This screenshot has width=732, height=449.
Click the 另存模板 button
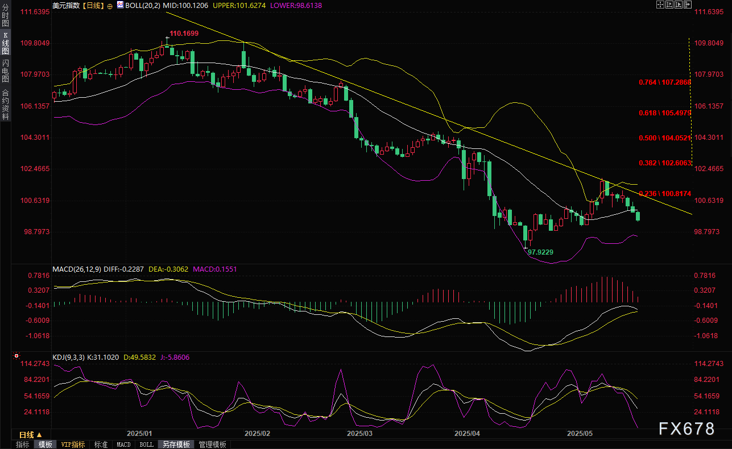pos(176,444)
